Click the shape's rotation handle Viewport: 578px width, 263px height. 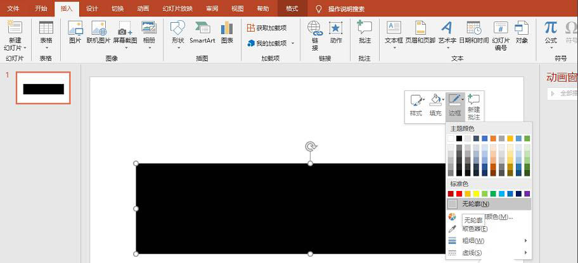311,147
